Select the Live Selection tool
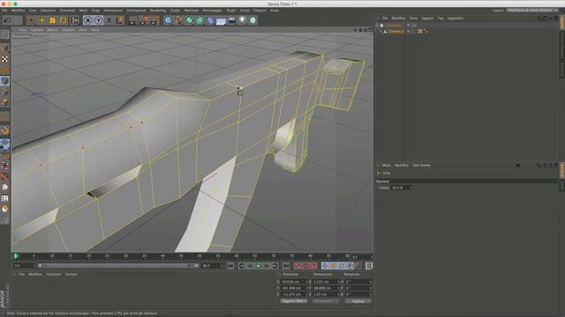This screenshot has width=565, height=317. [x=32, y=20]
